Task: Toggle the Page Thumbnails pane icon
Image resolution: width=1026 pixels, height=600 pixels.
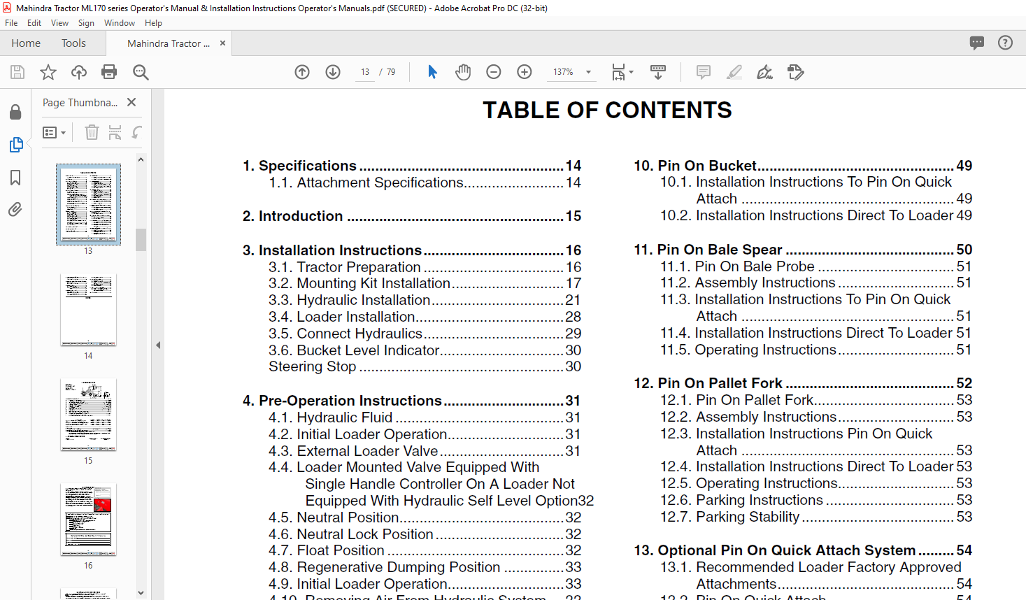Action: [15, 145]
